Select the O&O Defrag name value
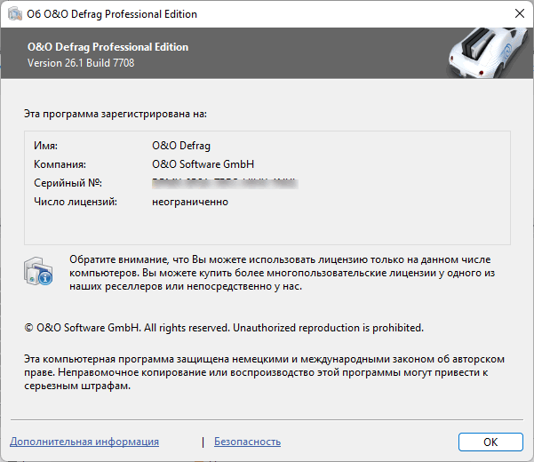This screenshot has height=462, width=534. point(181,146)
